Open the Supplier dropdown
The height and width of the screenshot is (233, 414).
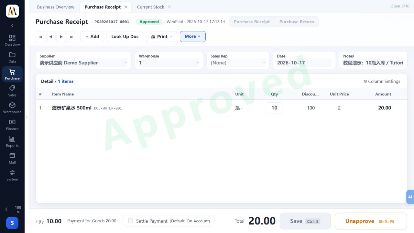83,63
